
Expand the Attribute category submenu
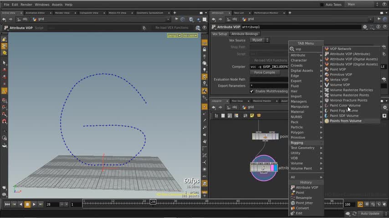pyautogui.click(x=306, y=55)
